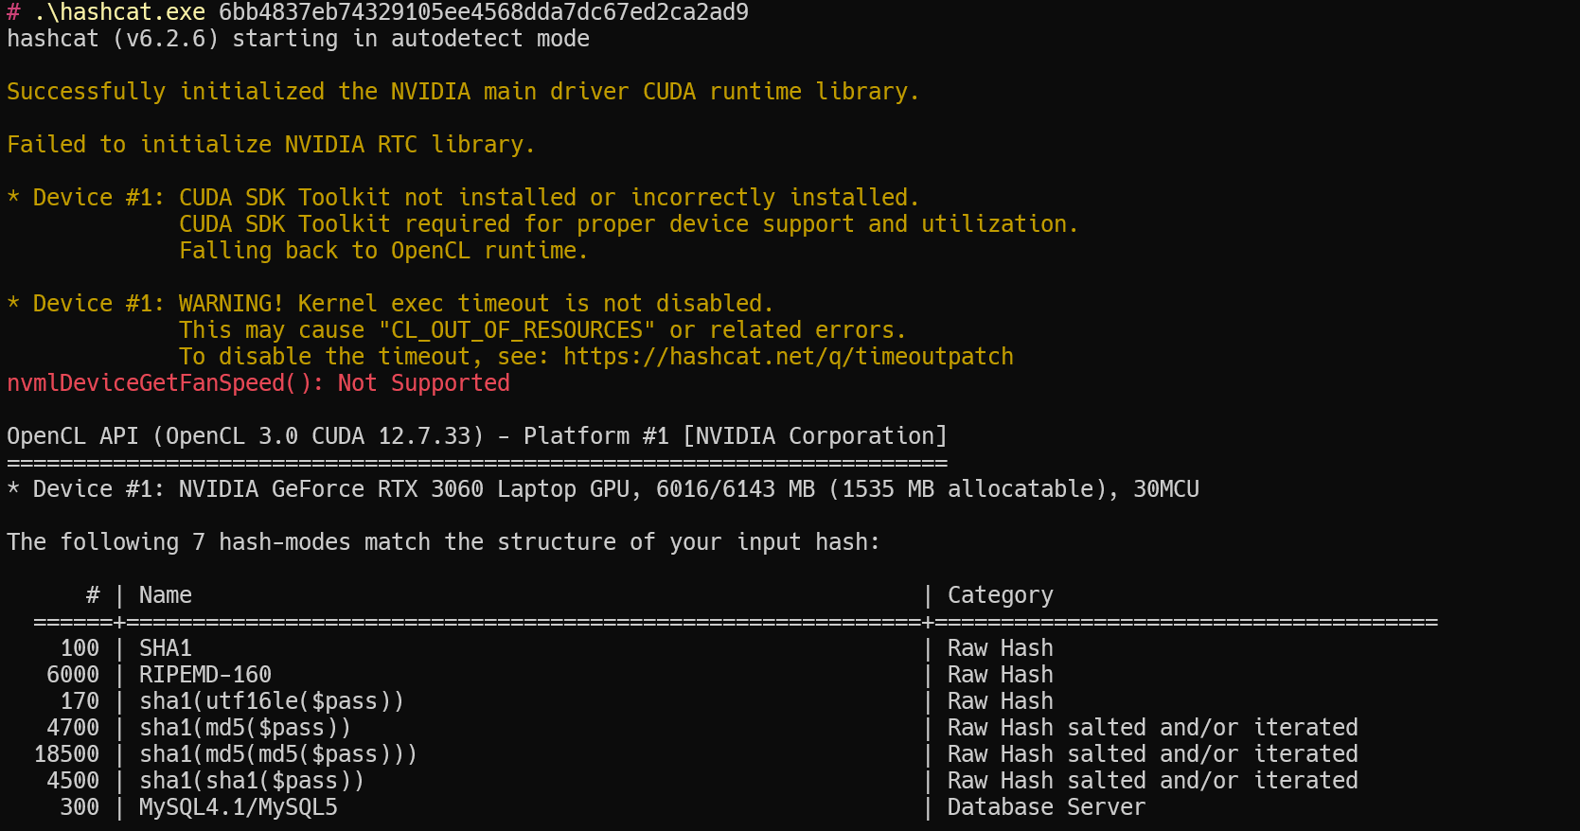Click hash-mode number 18500
1580x831 pixels.
[66, 754]
